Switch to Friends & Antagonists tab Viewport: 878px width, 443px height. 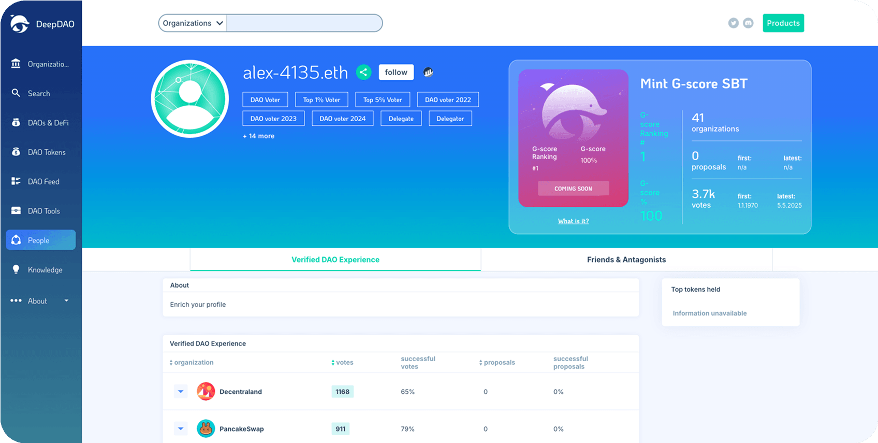[x=626, y=260]
